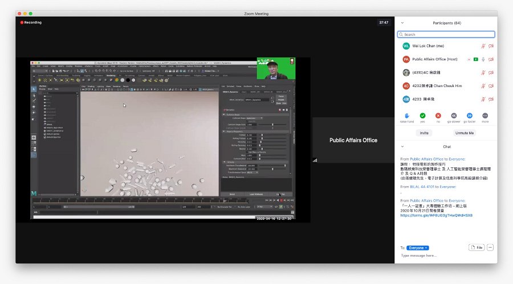Open the more reactions icon
Viewport: 513px width, 284px height.
[485, 116]
